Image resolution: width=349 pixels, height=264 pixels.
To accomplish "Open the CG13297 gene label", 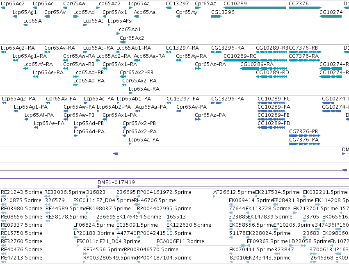I will point(178,4).
